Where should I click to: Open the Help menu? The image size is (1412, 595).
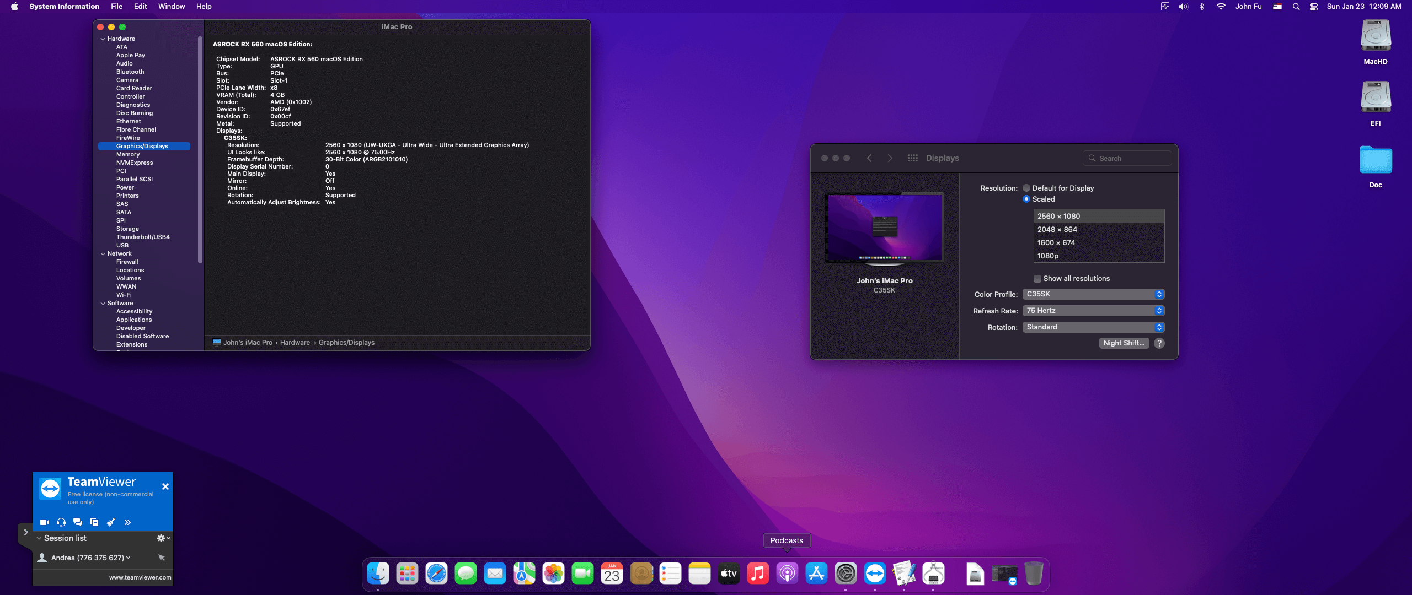(x=204, y=6)
